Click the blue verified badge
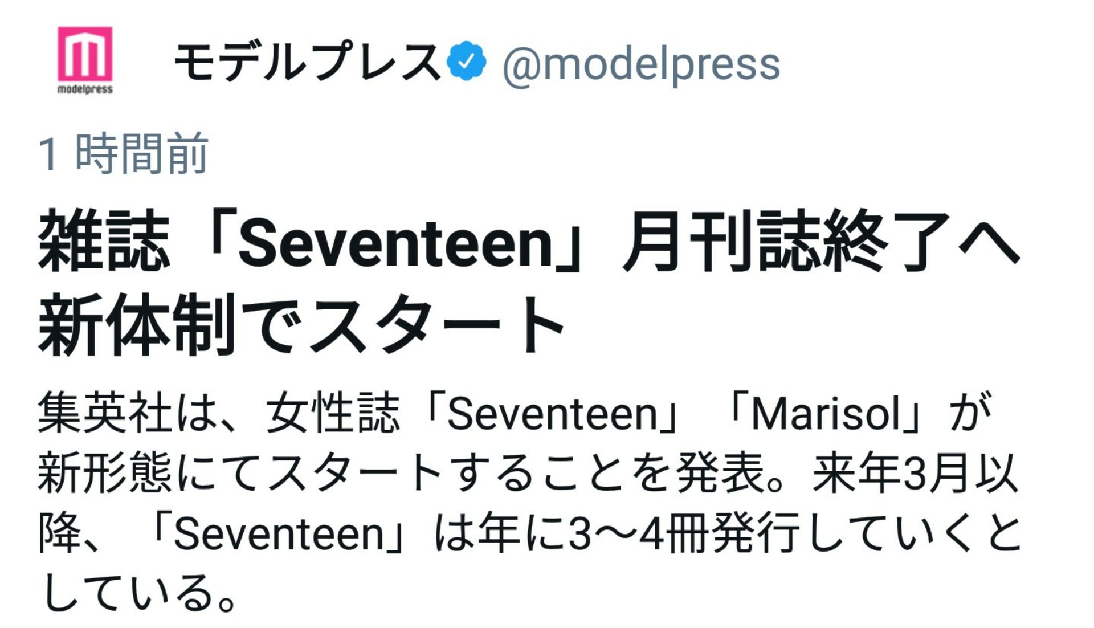The image size is (1094, 628). [x=467, y=62]
